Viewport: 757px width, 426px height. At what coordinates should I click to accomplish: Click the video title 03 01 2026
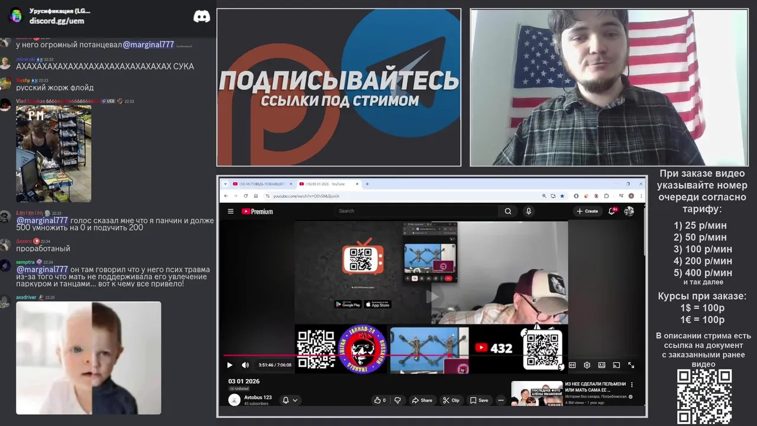(244, 381)
